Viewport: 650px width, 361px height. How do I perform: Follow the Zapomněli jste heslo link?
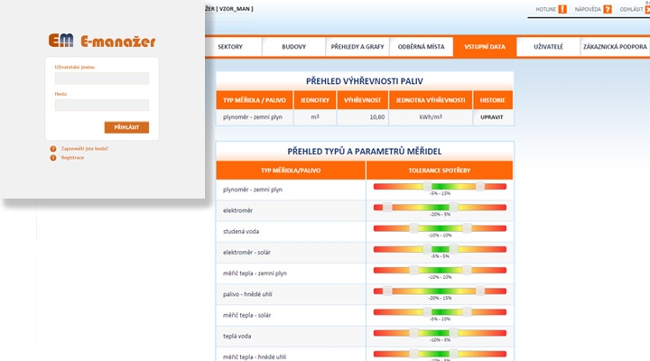tap(85, 148)
